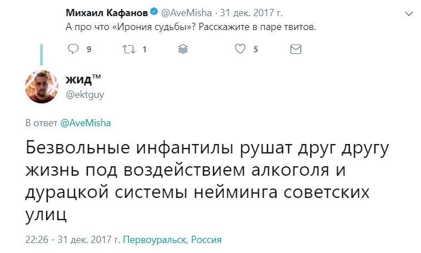Open the first tweet's 31 дек. 2017 г. date
Screen dimensions: 421x253
[241, 13]
